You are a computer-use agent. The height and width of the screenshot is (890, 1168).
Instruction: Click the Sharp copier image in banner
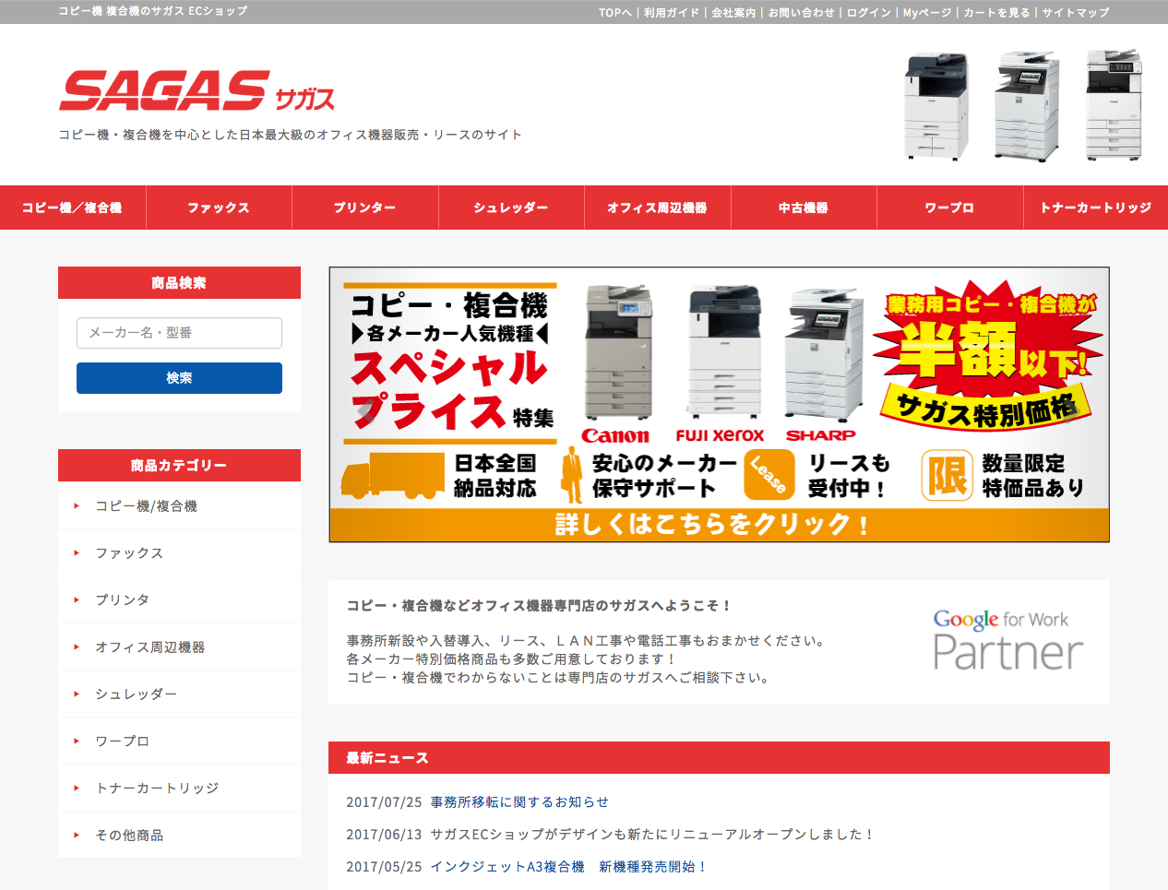click(823, 354)
